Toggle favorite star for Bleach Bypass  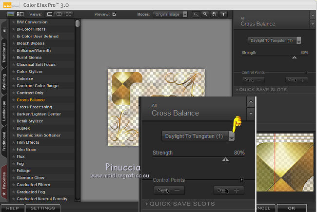(x=14, y=43)
